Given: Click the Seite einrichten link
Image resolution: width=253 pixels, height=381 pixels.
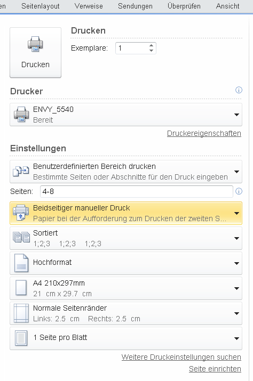Looking at the screenshot, I should tap(215, 369).
